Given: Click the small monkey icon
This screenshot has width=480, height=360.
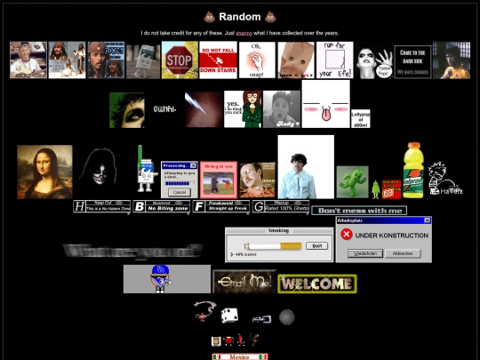Looking at the screenshot, I should coord(254,340).
